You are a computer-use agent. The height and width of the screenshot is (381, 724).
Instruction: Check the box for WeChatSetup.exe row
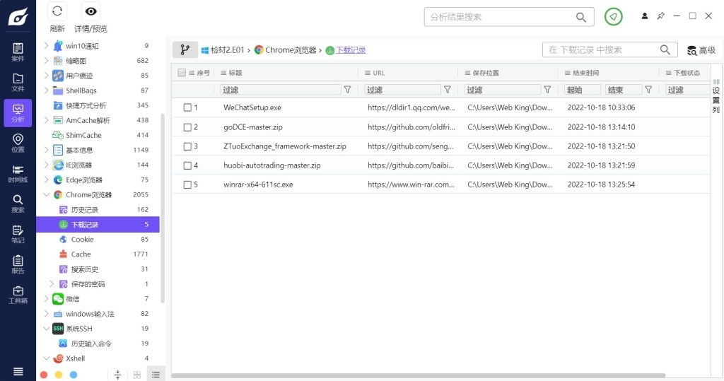point(187,107)
